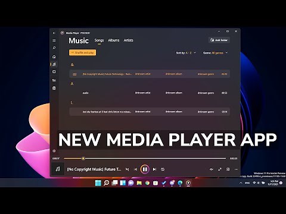286x214 pixels.
Task: Open Microsoft Edge from the taskbar
Action: 180,183
